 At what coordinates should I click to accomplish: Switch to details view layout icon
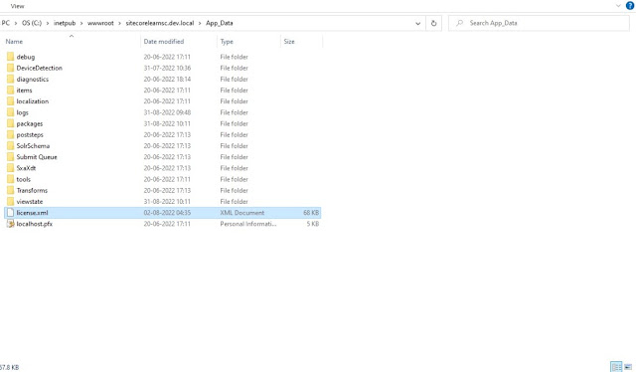pyautogui.click(x=616, y=367)
